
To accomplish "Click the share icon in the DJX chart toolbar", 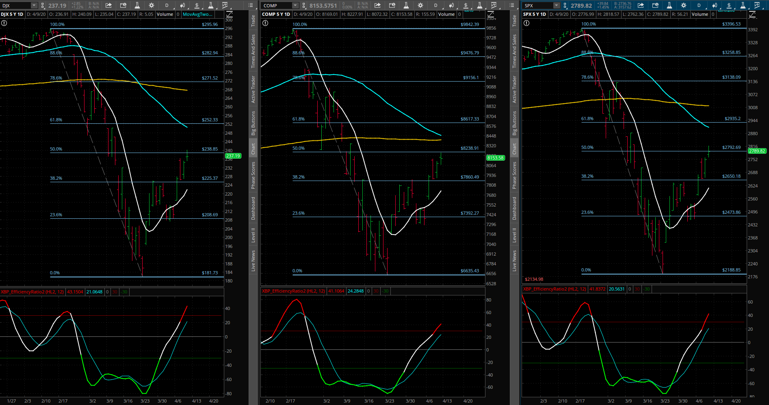I will point(108,5).
